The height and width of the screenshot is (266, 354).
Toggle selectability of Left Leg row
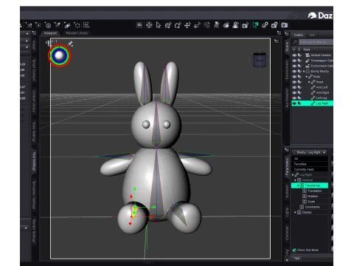coord(299,98)
